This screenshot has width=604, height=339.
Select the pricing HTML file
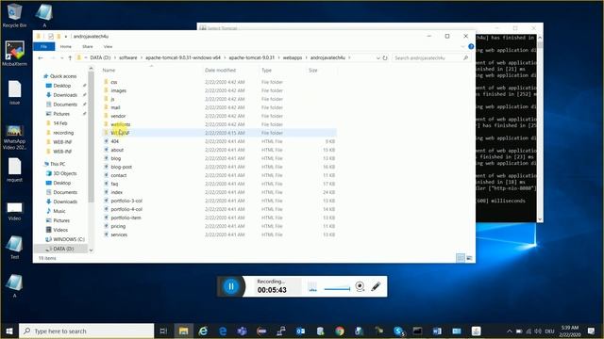click(118, 226)
